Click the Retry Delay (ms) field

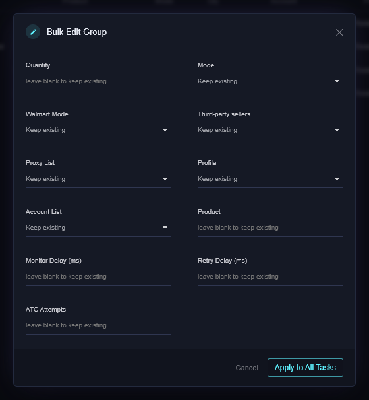[270, 277]
